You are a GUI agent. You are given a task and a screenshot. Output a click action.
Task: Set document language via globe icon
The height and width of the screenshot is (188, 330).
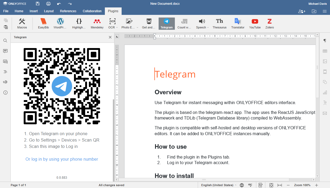click(x=242, y=185)
